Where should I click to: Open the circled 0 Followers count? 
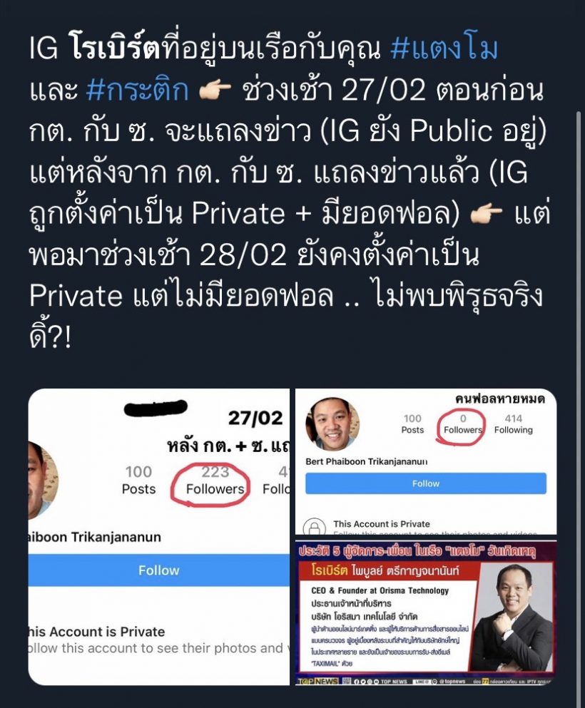(462, 424)
